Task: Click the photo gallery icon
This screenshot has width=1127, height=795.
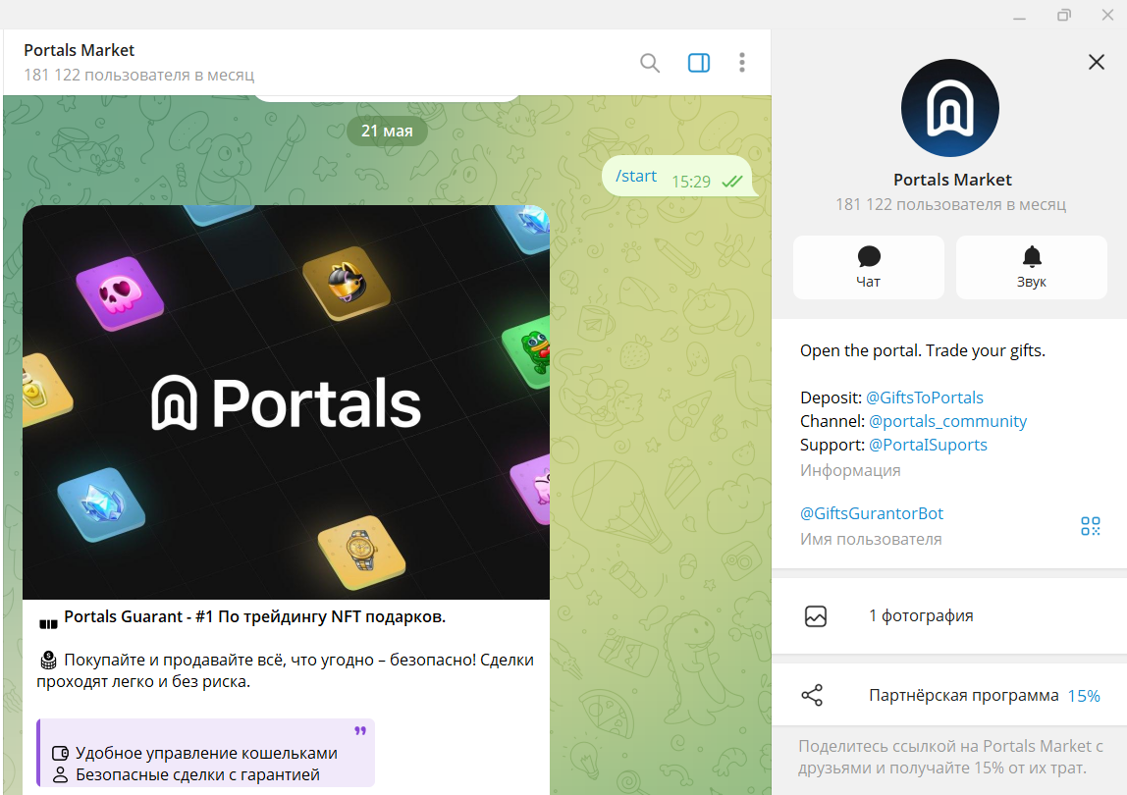Action: (815, 616)
